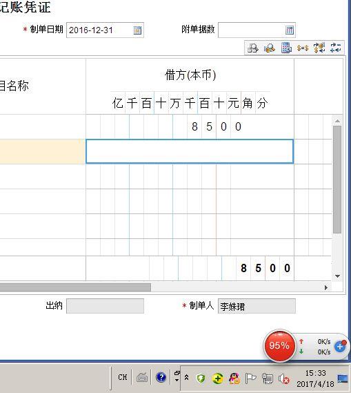The width and height of the screenshot is (351, 393).
Task: Click the blue plus button on speed widget
Action: click(x=340, y=347)
